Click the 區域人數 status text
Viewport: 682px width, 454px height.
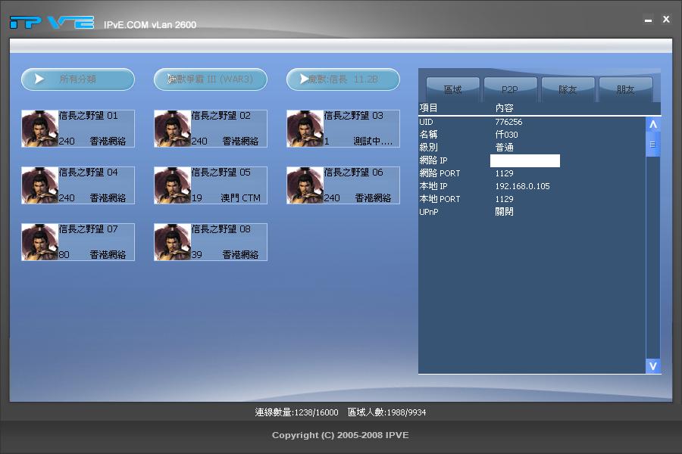pyautogui.click(x=386, y=412)
